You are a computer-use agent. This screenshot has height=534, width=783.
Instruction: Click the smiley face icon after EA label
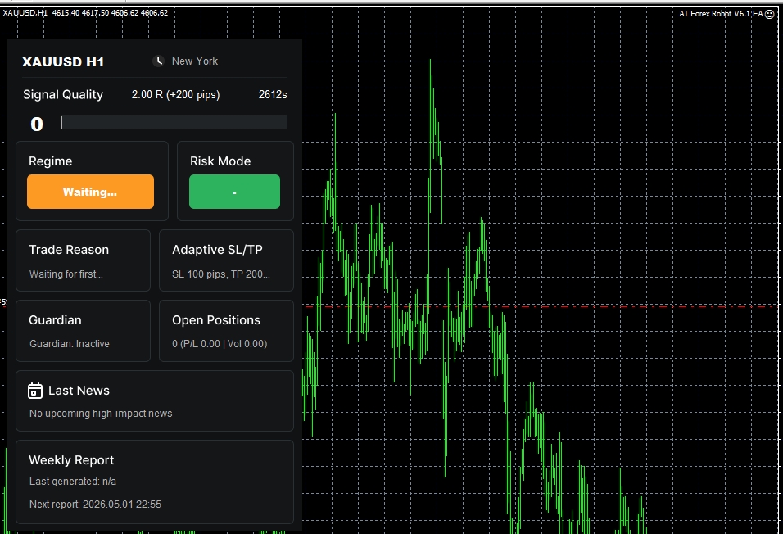point(770,14)
